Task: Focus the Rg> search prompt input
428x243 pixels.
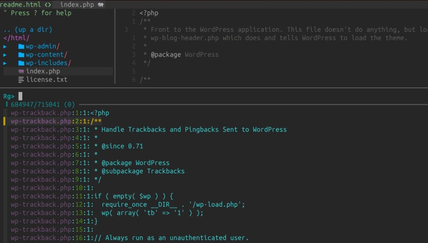Action: (x=20, y=96)
